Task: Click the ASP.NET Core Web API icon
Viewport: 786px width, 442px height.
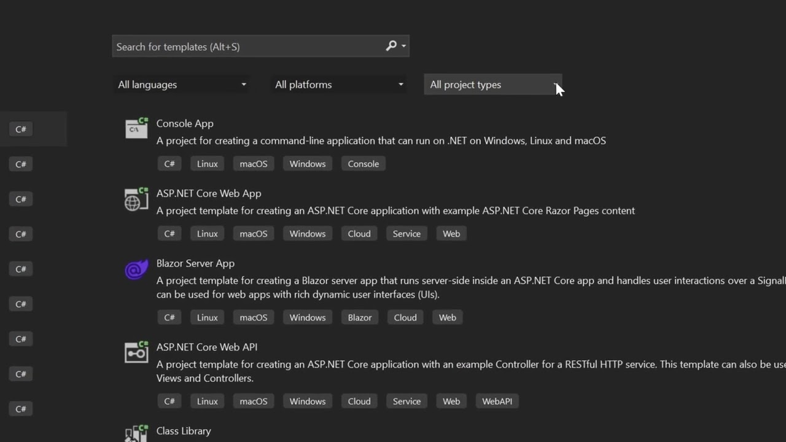Action: point(136,352)
